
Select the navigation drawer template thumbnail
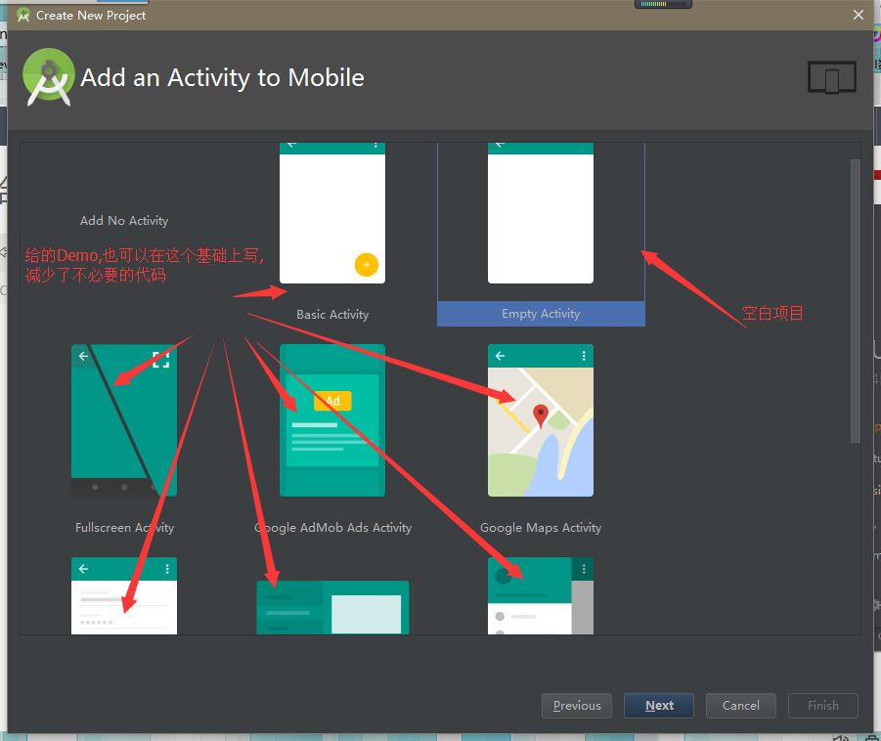coord(541,595)
